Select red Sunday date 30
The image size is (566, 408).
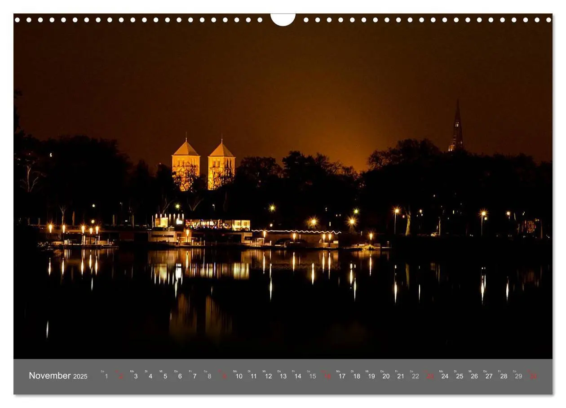pyautogui.click(x=533, y=376)
